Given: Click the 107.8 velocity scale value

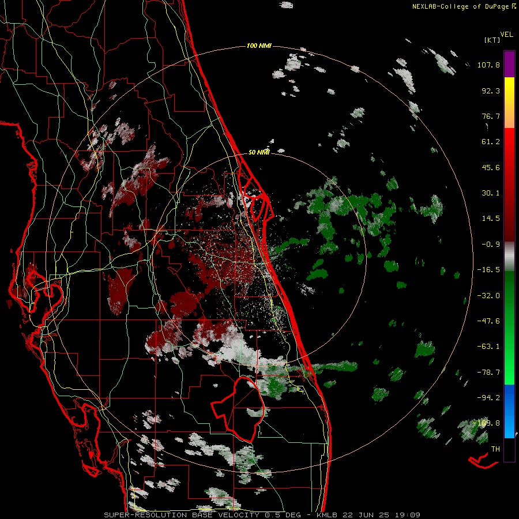Looking at the screenshot, I should 488,65.
